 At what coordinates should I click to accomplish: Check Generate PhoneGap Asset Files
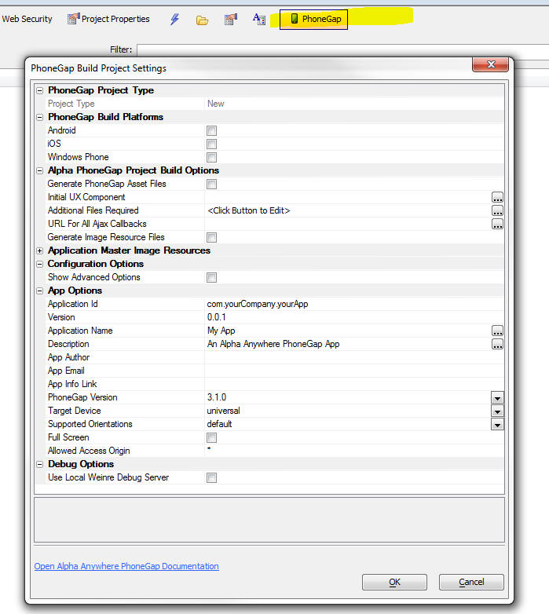point(211,184)
